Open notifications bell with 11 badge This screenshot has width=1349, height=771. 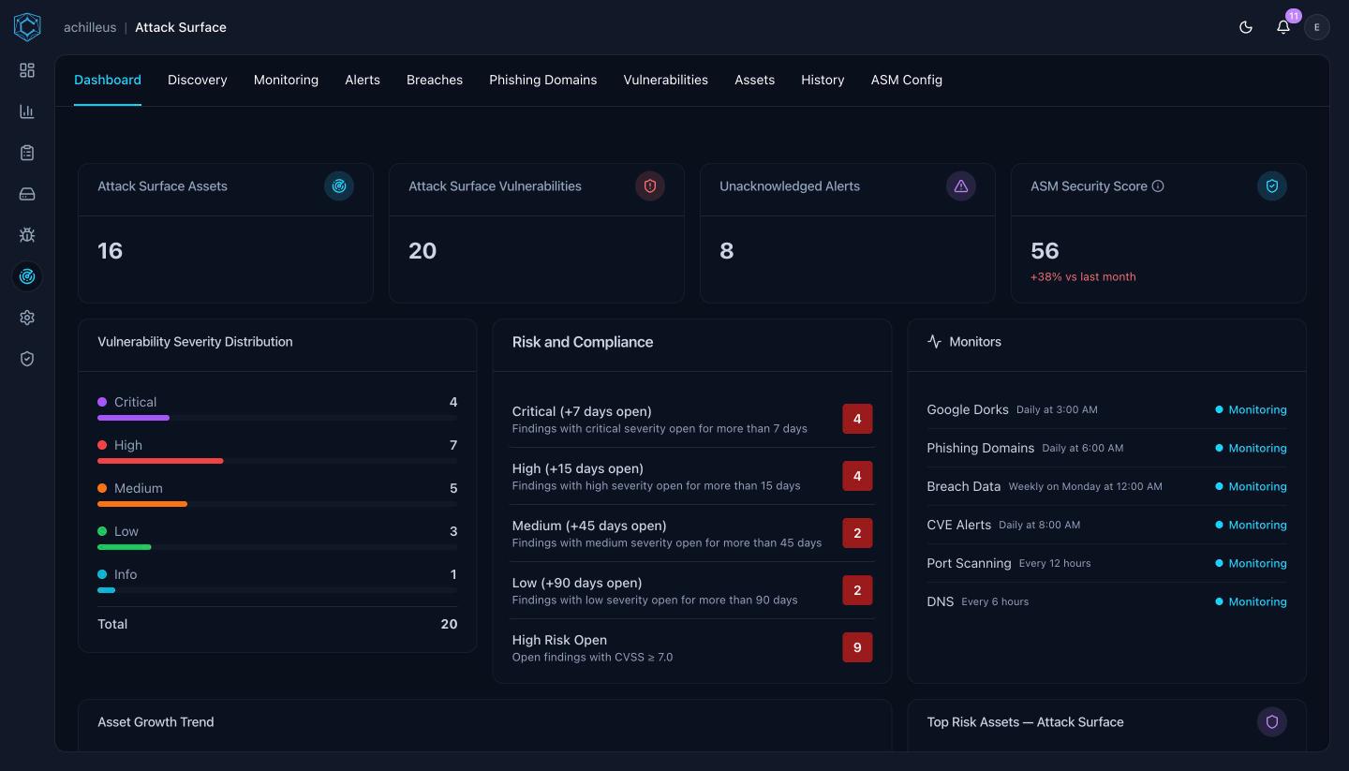[1283, 27]
